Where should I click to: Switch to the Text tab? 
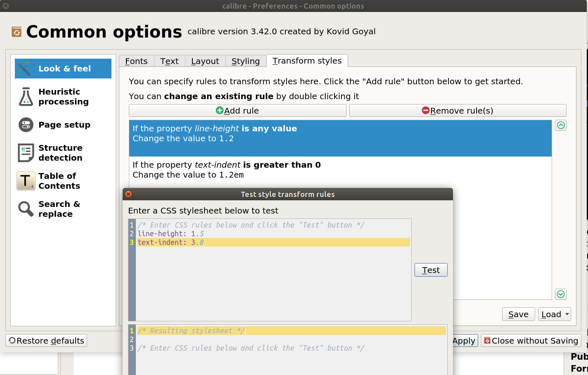point(169,61)
